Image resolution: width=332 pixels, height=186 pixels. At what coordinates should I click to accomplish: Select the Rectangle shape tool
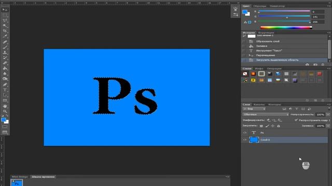coord(5,101)
